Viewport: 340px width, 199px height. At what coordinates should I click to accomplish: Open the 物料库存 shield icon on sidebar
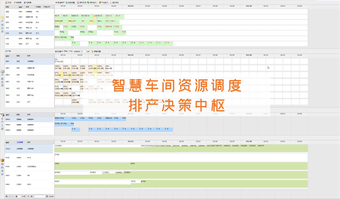point(2,160)
